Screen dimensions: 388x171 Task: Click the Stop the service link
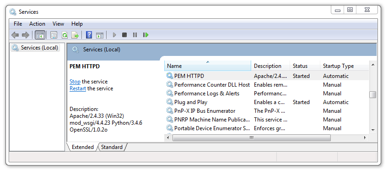(x=75, y=82)
